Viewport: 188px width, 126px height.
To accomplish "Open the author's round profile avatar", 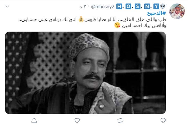I will pyautogui.click(x=177, y=11).
